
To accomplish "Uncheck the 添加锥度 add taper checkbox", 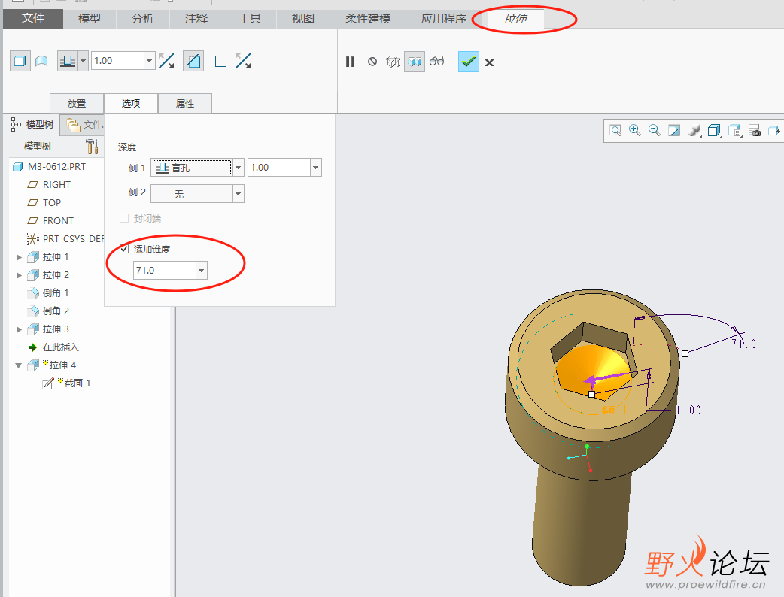I will click(x=124, y=249).
